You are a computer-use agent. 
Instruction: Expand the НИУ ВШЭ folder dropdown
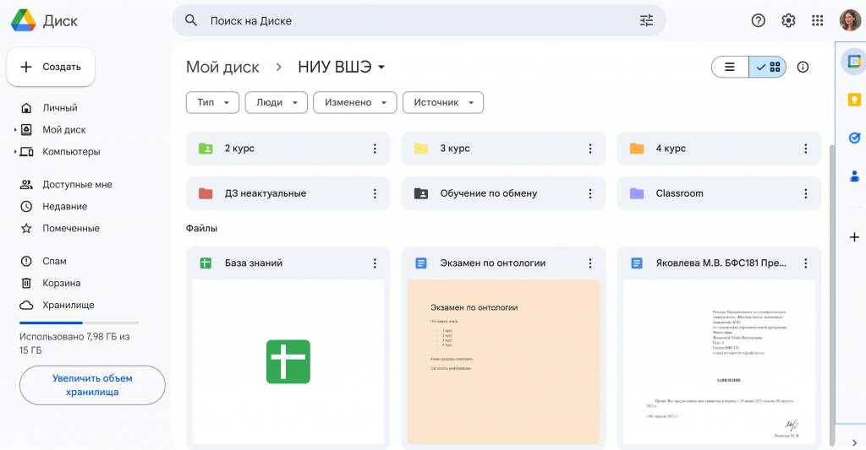click(381, 68)
